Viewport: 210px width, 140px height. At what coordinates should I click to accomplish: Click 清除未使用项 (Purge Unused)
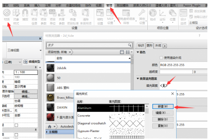(x=86, y=17)
